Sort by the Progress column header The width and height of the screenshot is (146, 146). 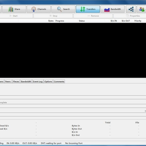(60, 21)
